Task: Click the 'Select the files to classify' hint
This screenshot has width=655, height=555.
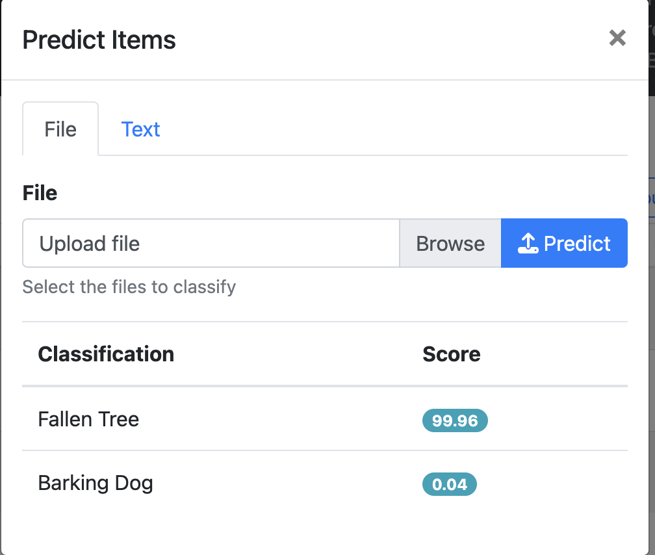Action: click(129, 287)
